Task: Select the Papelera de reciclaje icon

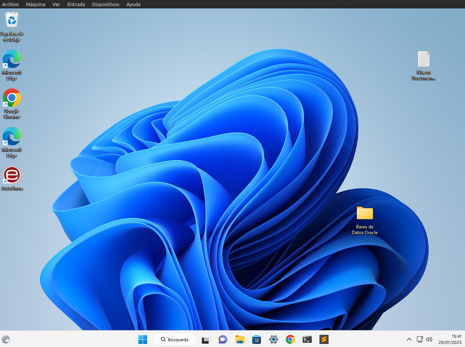Action: (x=12, y=27)
